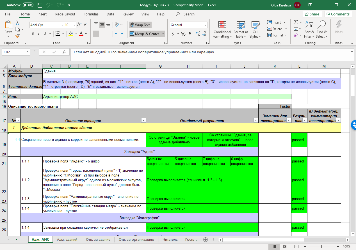Click Decrease Font Size icon

pyautogui.click(x=85, y=25)
